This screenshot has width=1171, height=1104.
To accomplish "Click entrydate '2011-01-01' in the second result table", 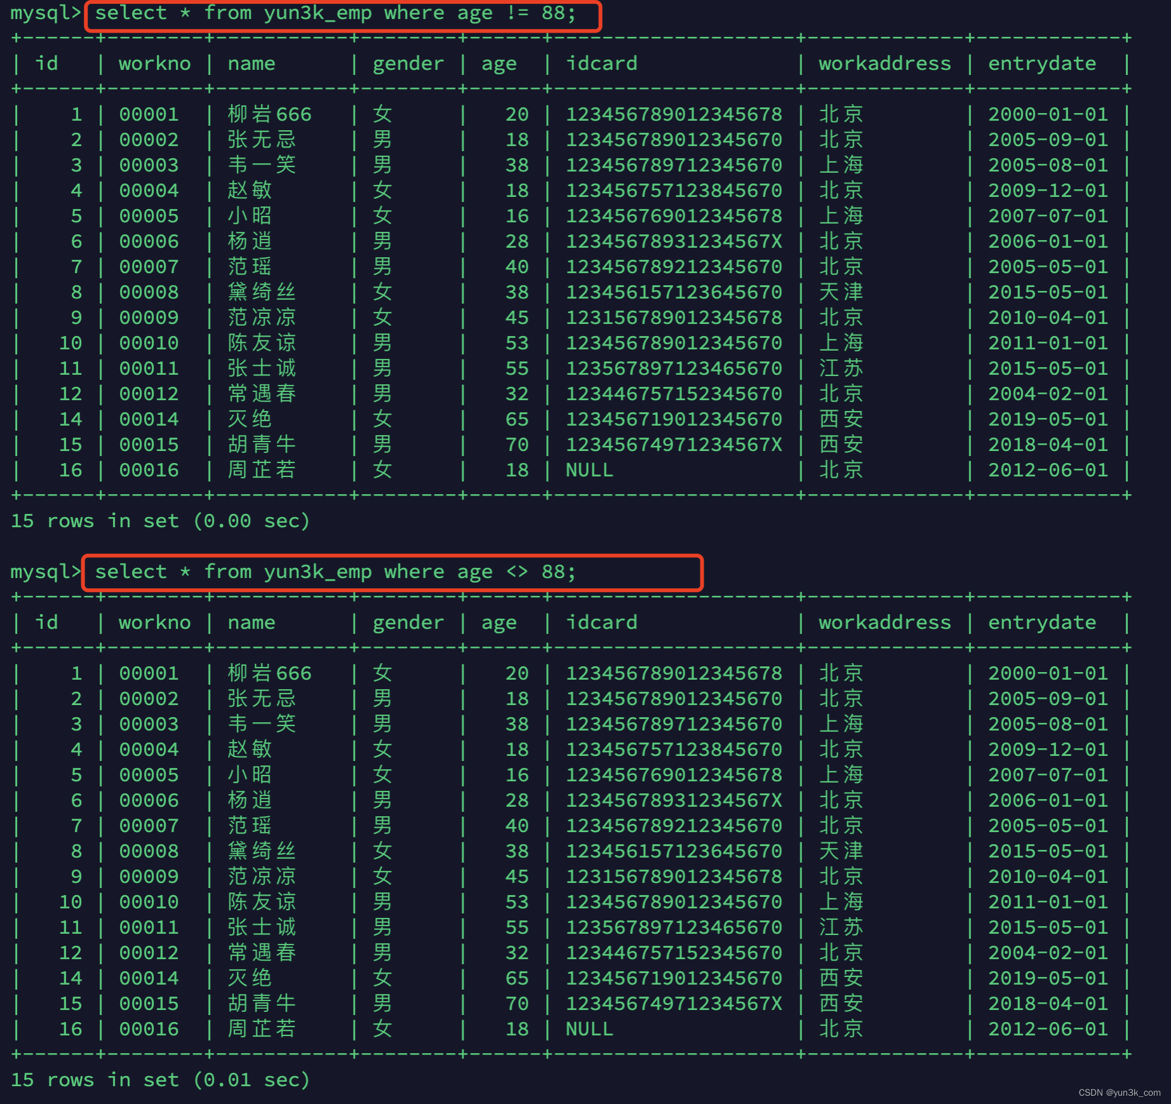I will tap(1048, 902).
